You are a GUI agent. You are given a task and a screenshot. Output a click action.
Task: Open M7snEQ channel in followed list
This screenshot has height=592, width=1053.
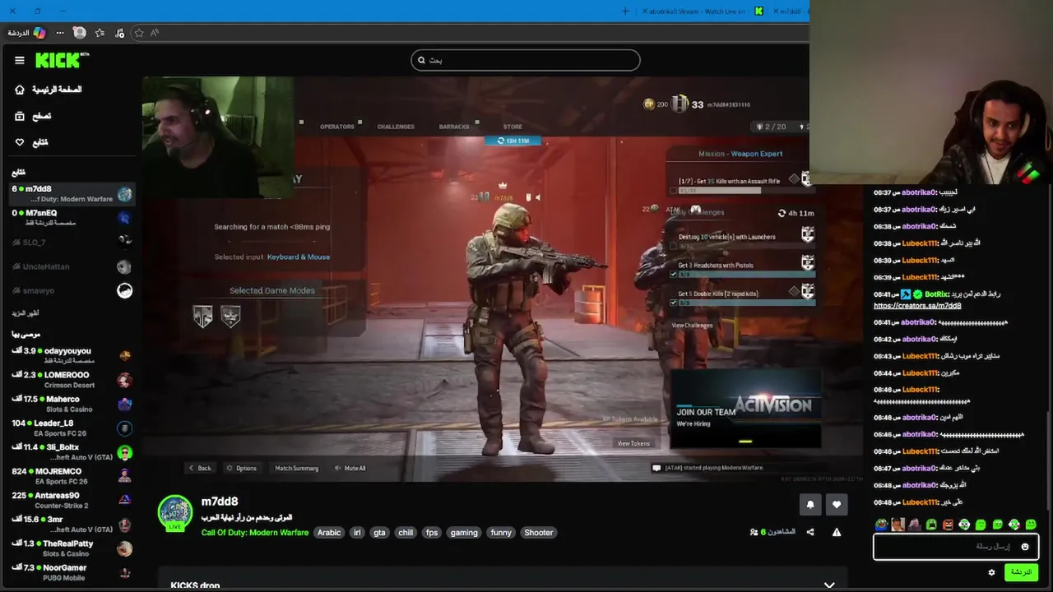pos(72,217)
